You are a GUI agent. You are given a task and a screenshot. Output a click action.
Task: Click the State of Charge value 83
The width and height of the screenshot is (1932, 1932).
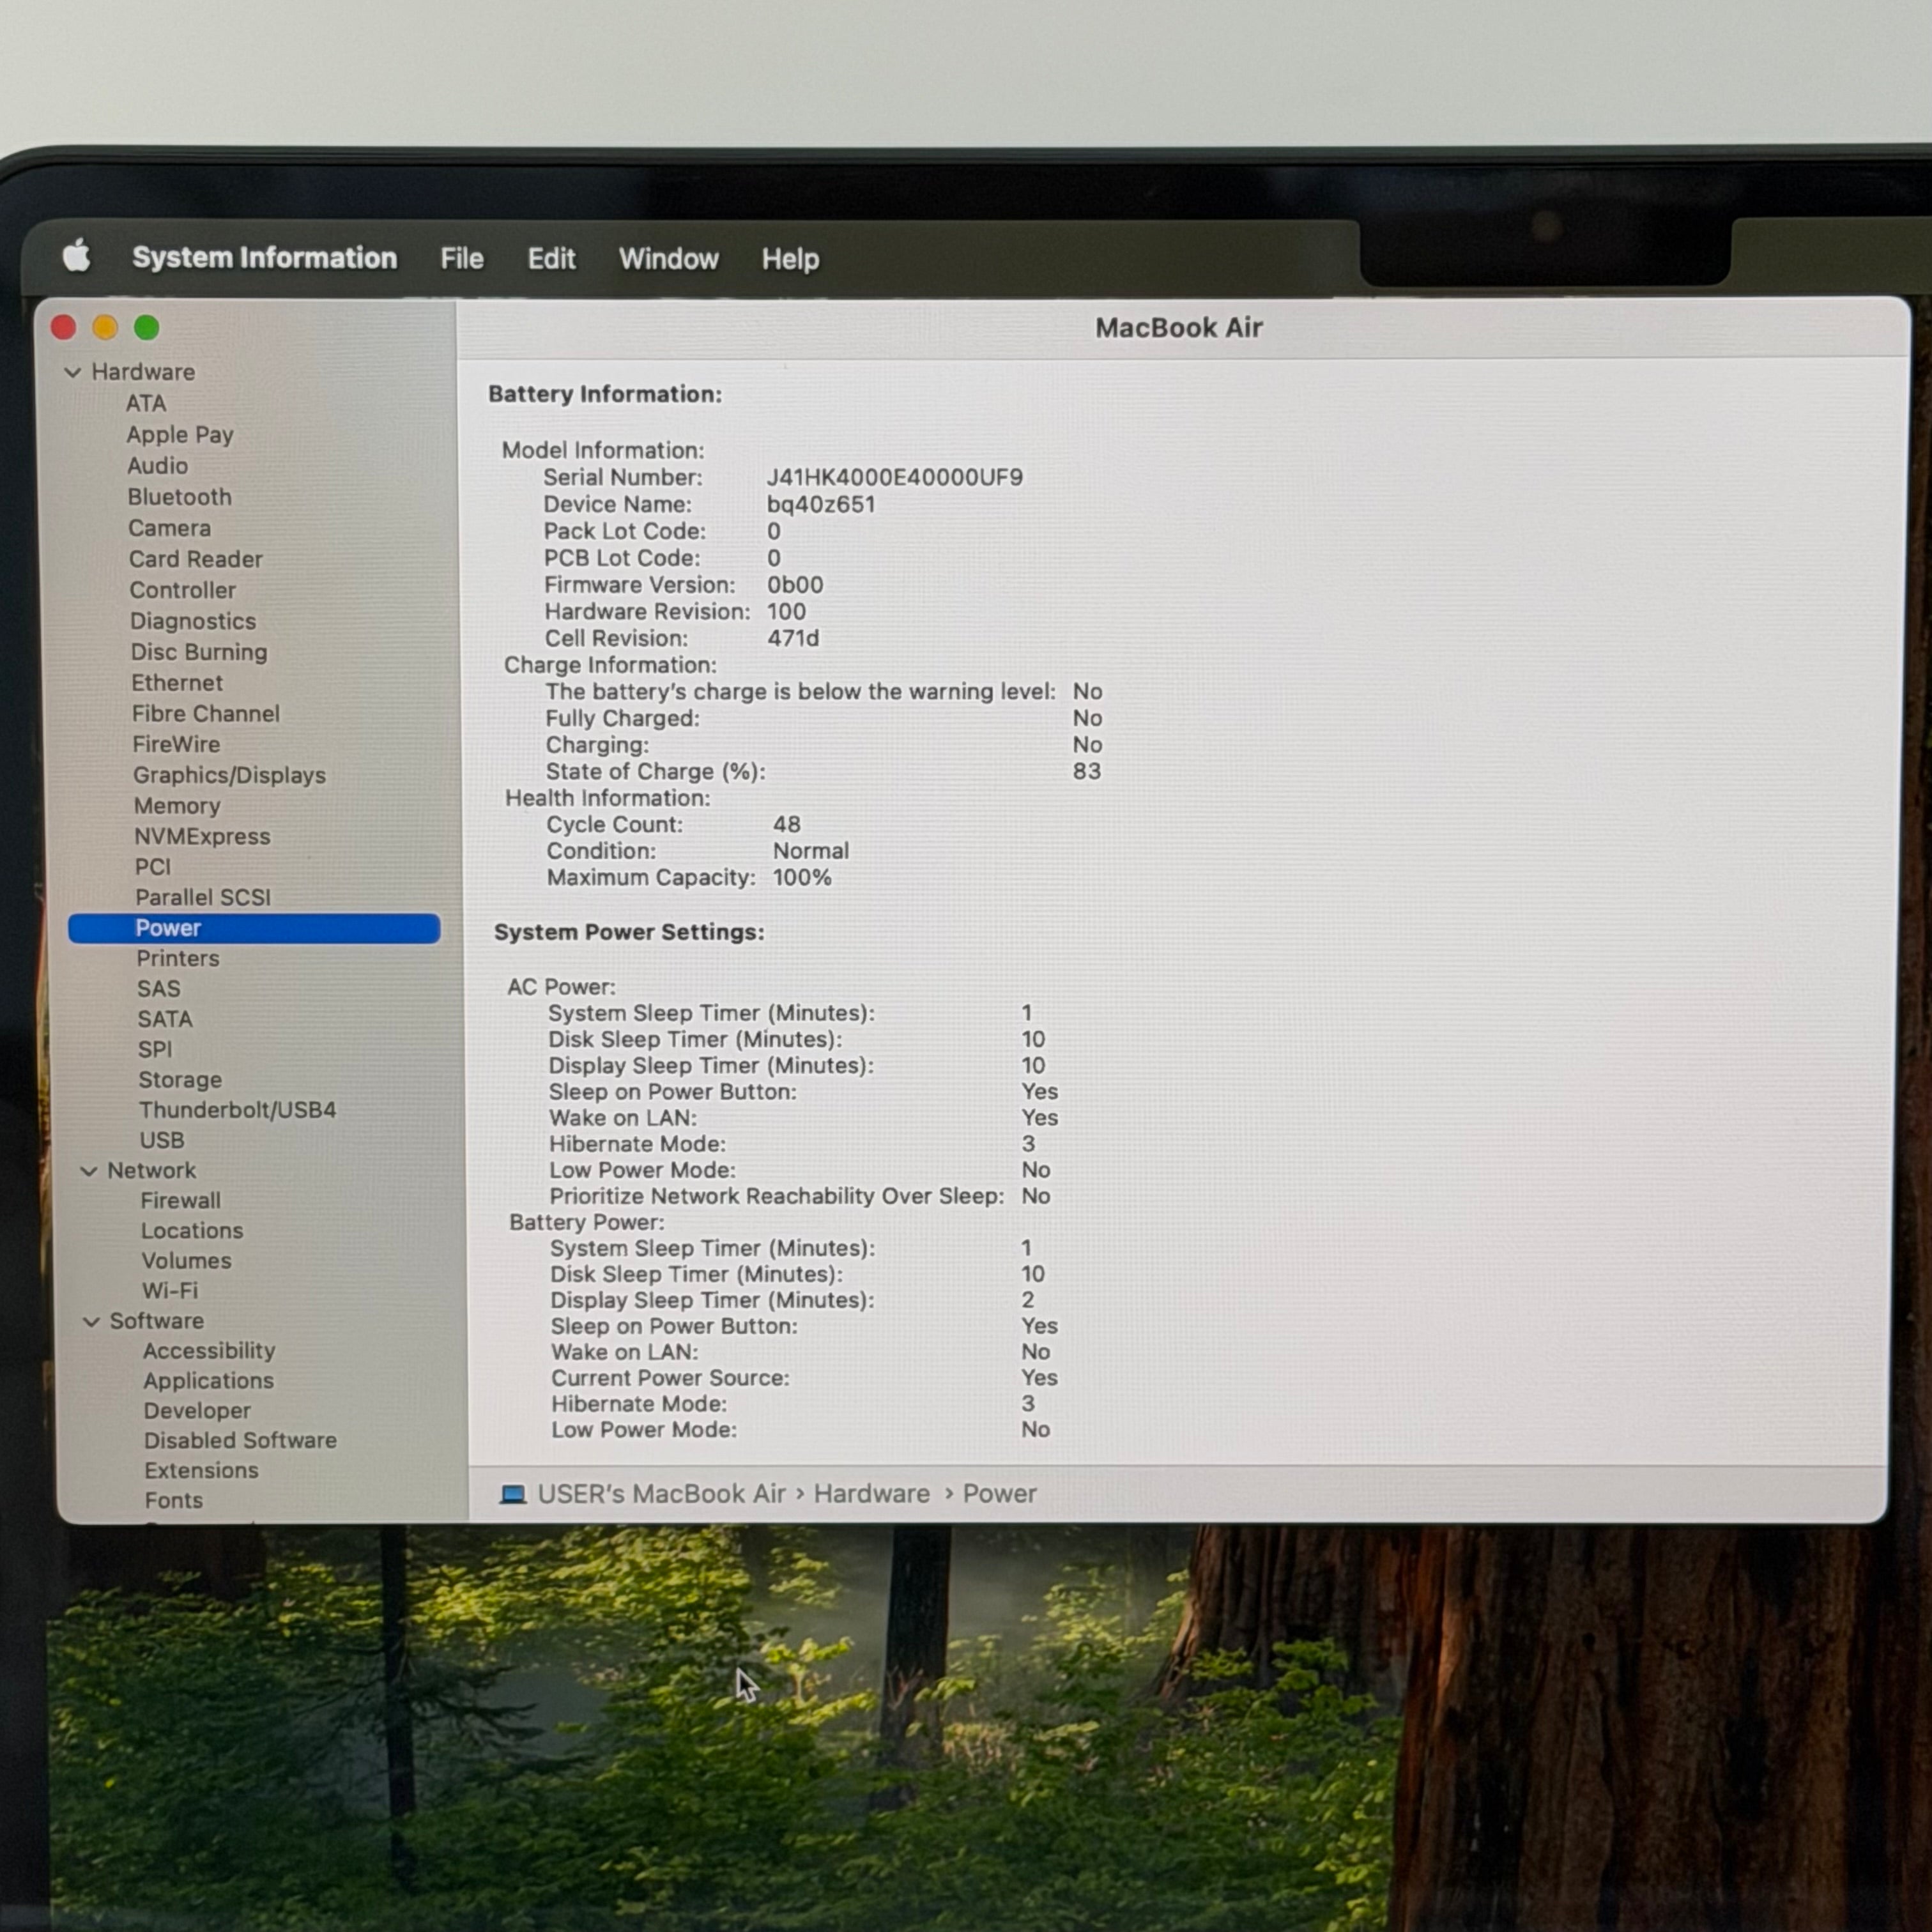pos(1087,772)
